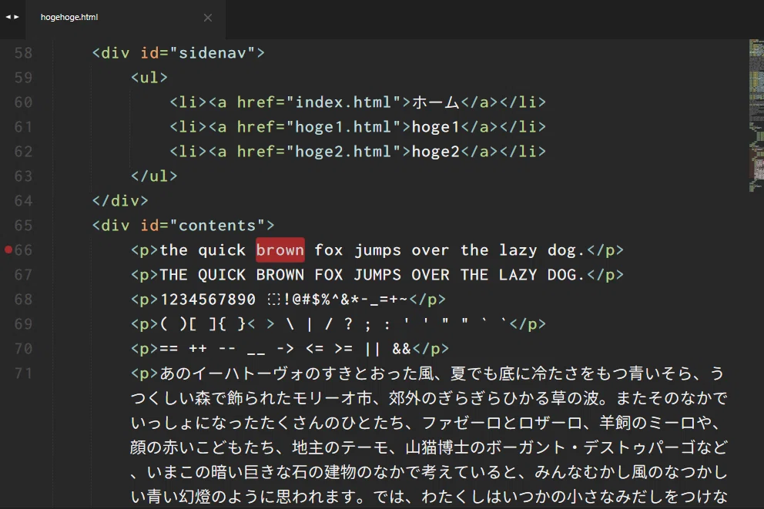Click the opening <ul> tag
764x509 pixels.
[x=149, y=78]
